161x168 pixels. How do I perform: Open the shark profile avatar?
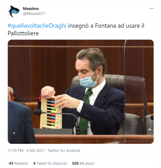(x=14, y=11)
